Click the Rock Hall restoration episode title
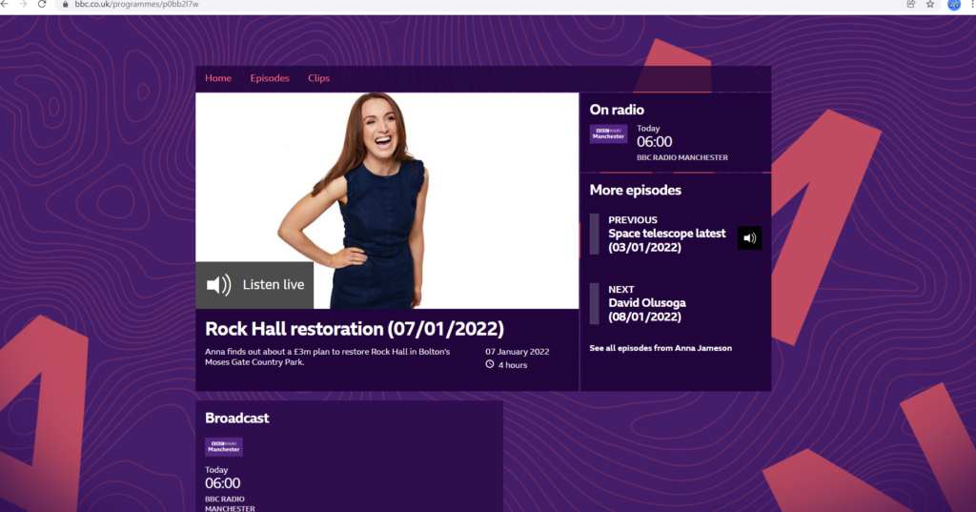This screenshot has width=976, height=512. 355,329
